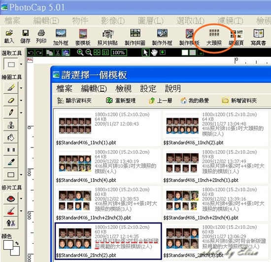The width and height of the screenshot is (271, 262).
Task: Expand the marquee tool options arrow
Action: tap(21, 64)
